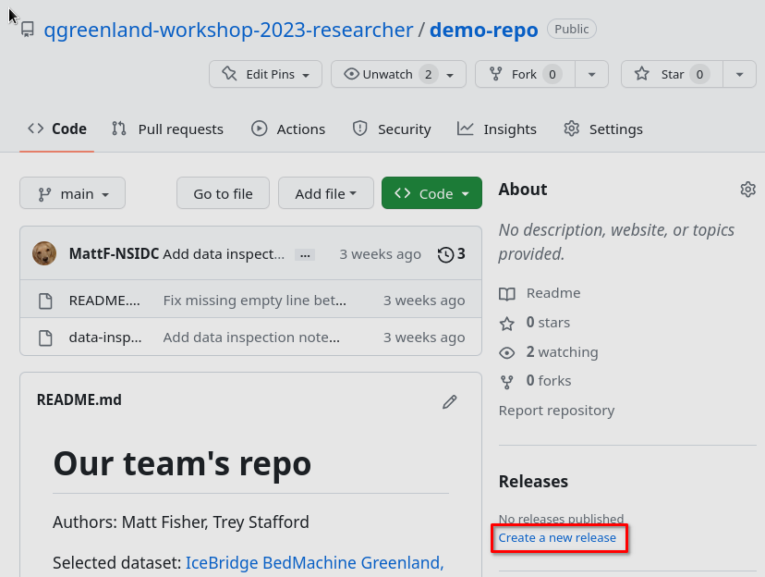Viewport: 765px width, 577px height.
Task: Click the README.md file name heading
Action: pos(79,399)
